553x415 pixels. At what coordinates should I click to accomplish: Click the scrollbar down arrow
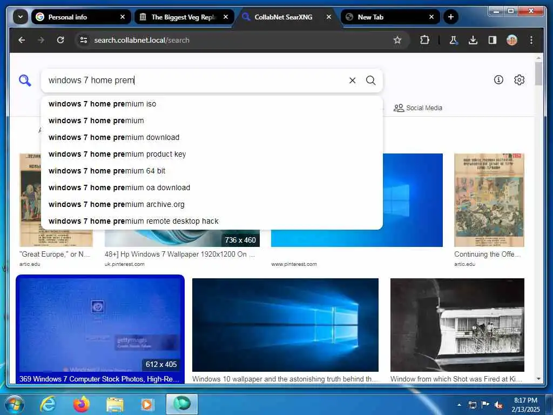538,379
